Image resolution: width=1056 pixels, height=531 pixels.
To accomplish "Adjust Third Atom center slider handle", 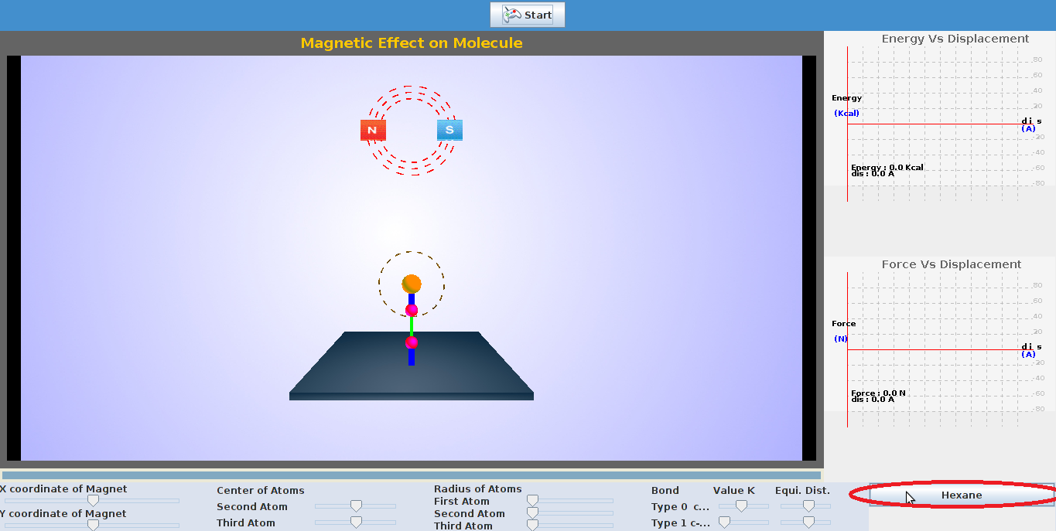I will pos(356,522).
